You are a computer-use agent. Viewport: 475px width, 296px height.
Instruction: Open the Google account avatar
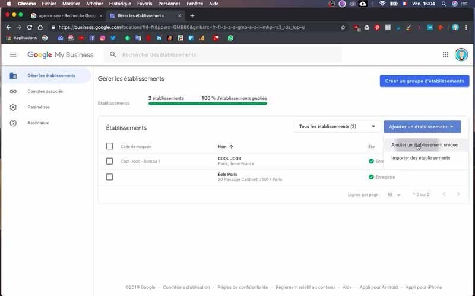[461, 54]
